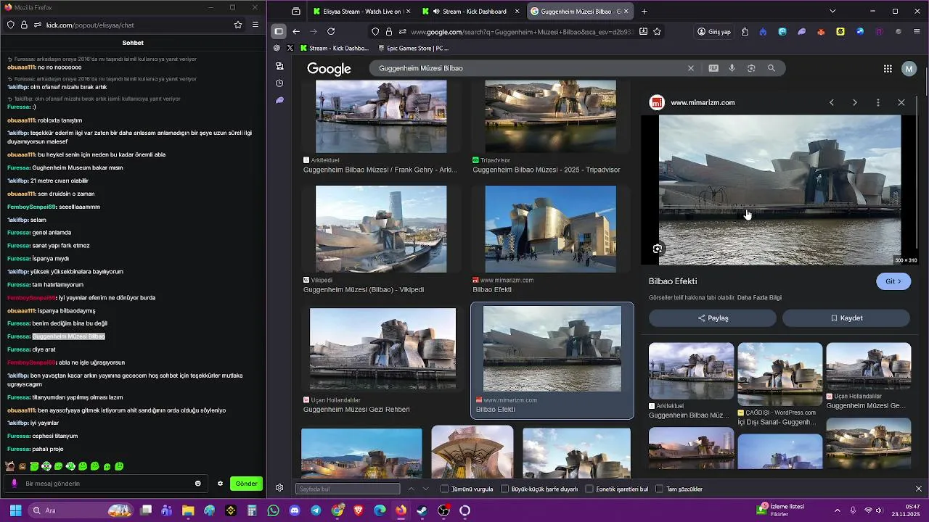The image size is (929, 522).
Task: Click the 'Giriş yap' sign-in button
Action: (x=713, y=31)
